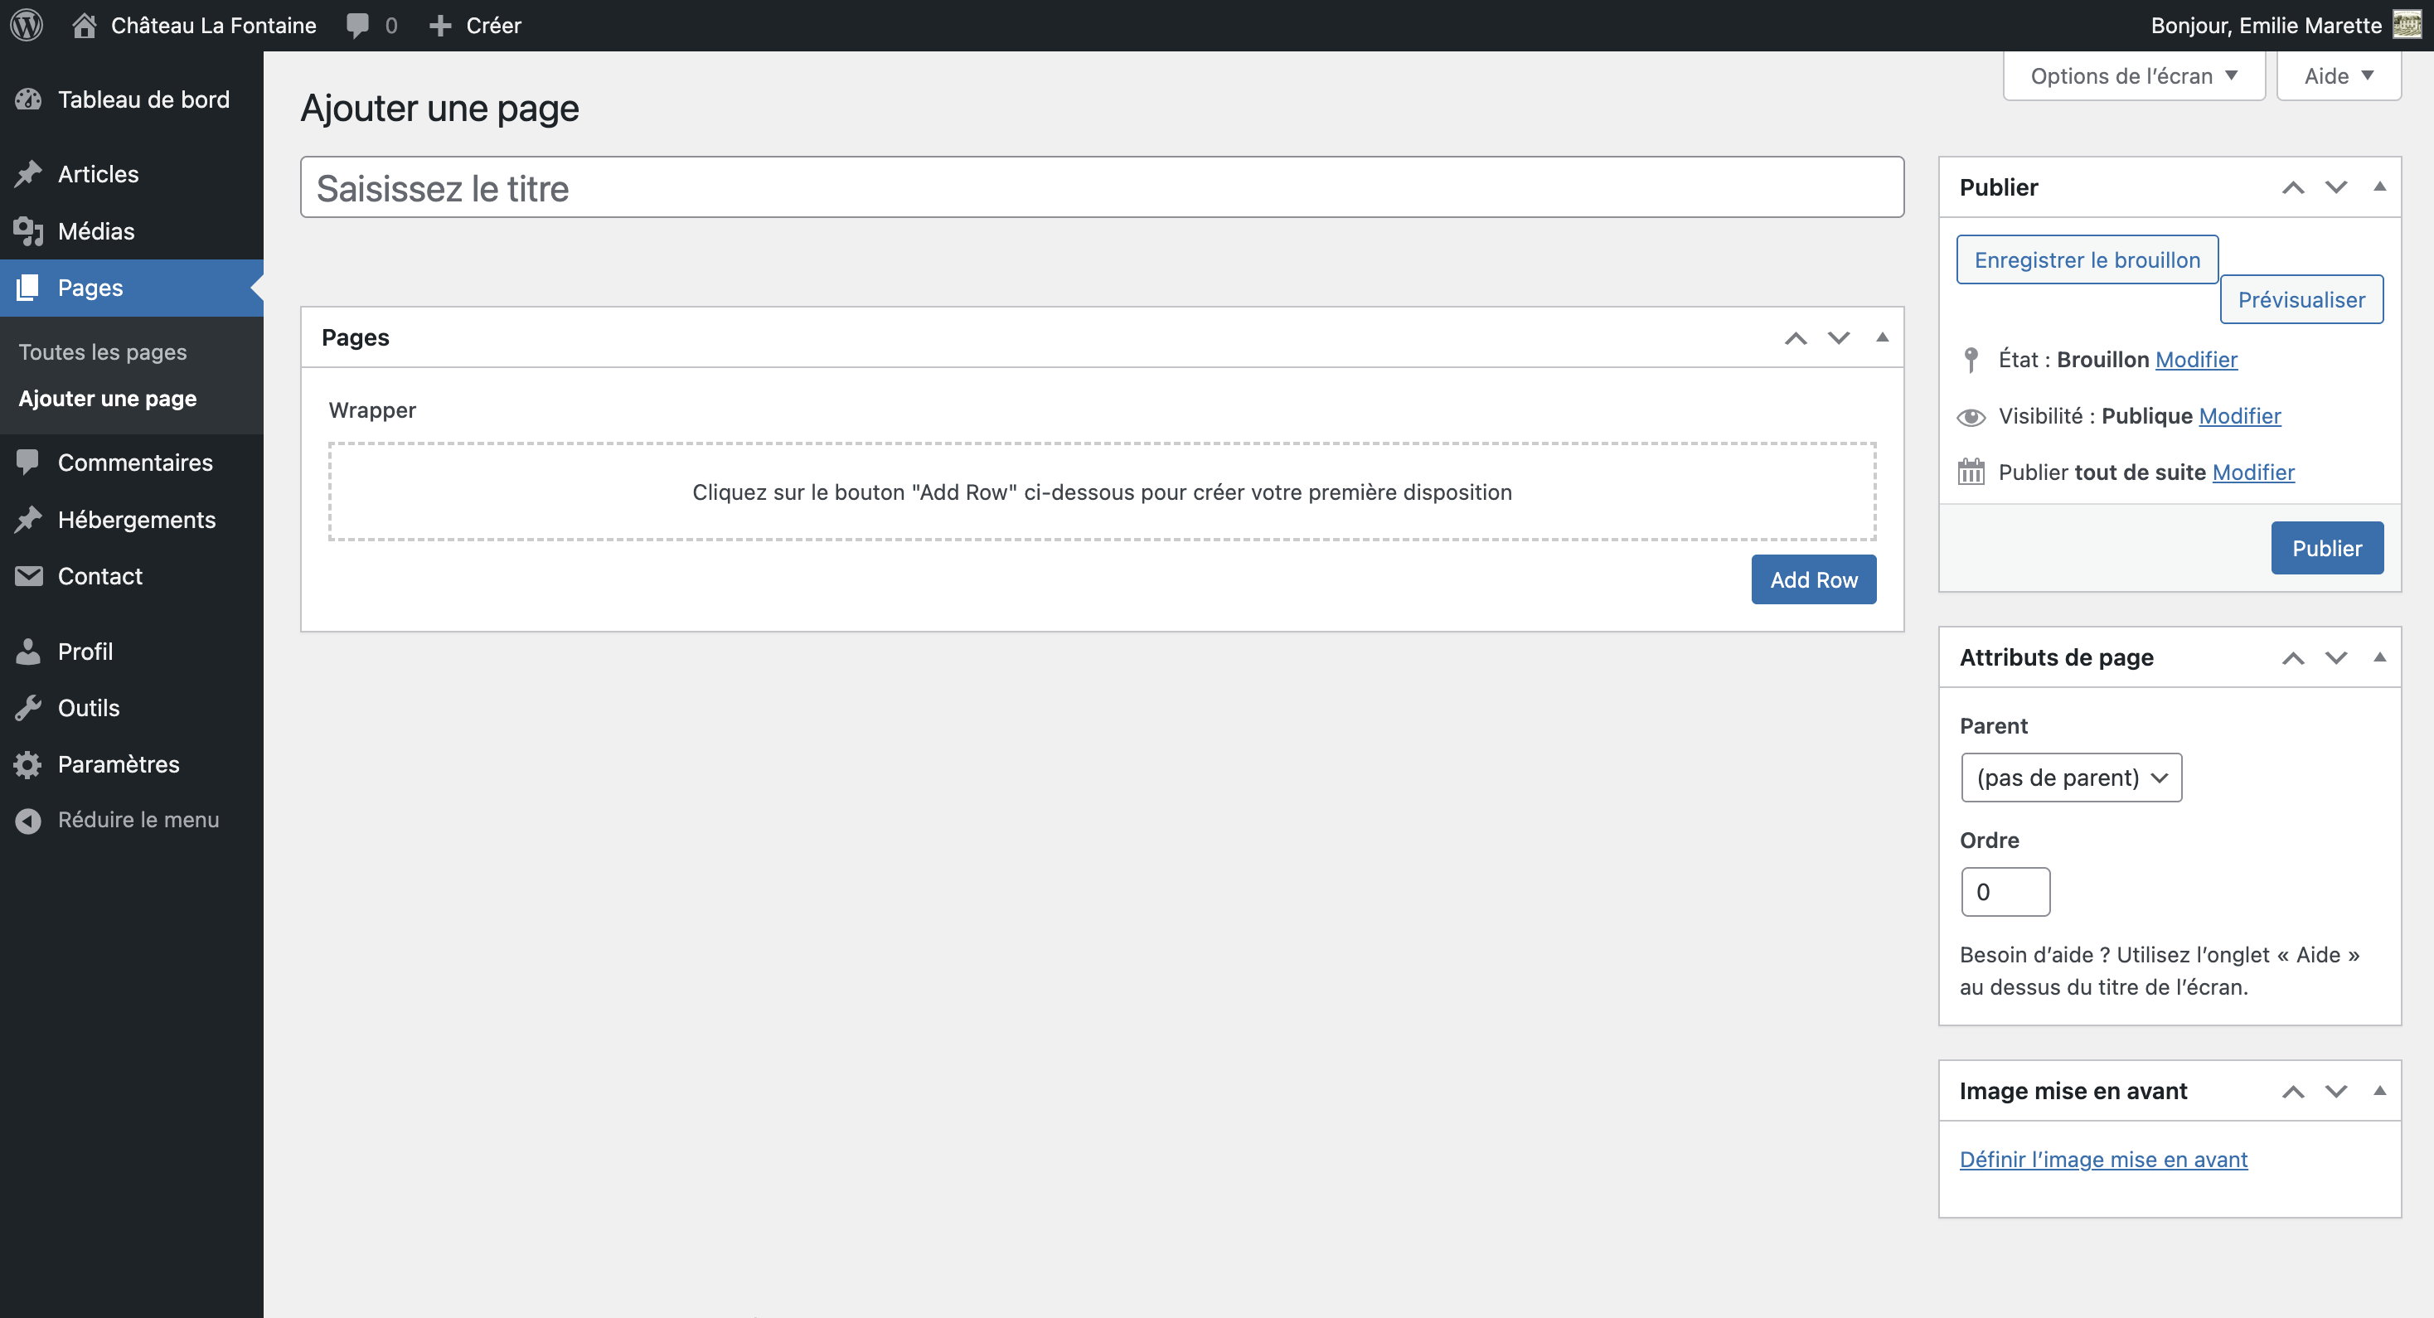Image resolution: width=2434 pixels, height=1318 pixels.
Task: Click the Contact envelope icon
Action: pos(27,576)
